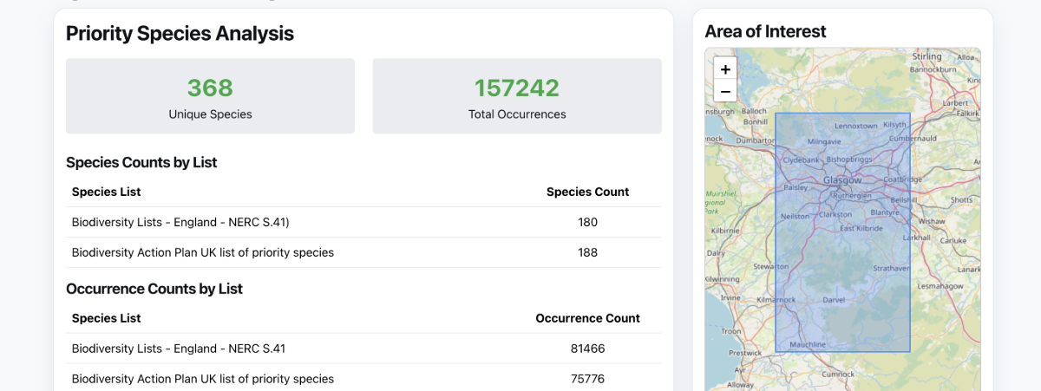Click the 157242 Total Occurrences stat card
Image resolution: width=1041 pixels, height=391 pixels.
[x=517, y=96]
